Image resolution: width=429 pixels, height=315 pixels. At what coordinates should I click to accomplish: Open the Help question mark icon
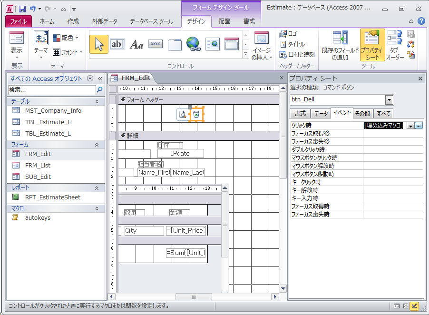tap(421, 21)
